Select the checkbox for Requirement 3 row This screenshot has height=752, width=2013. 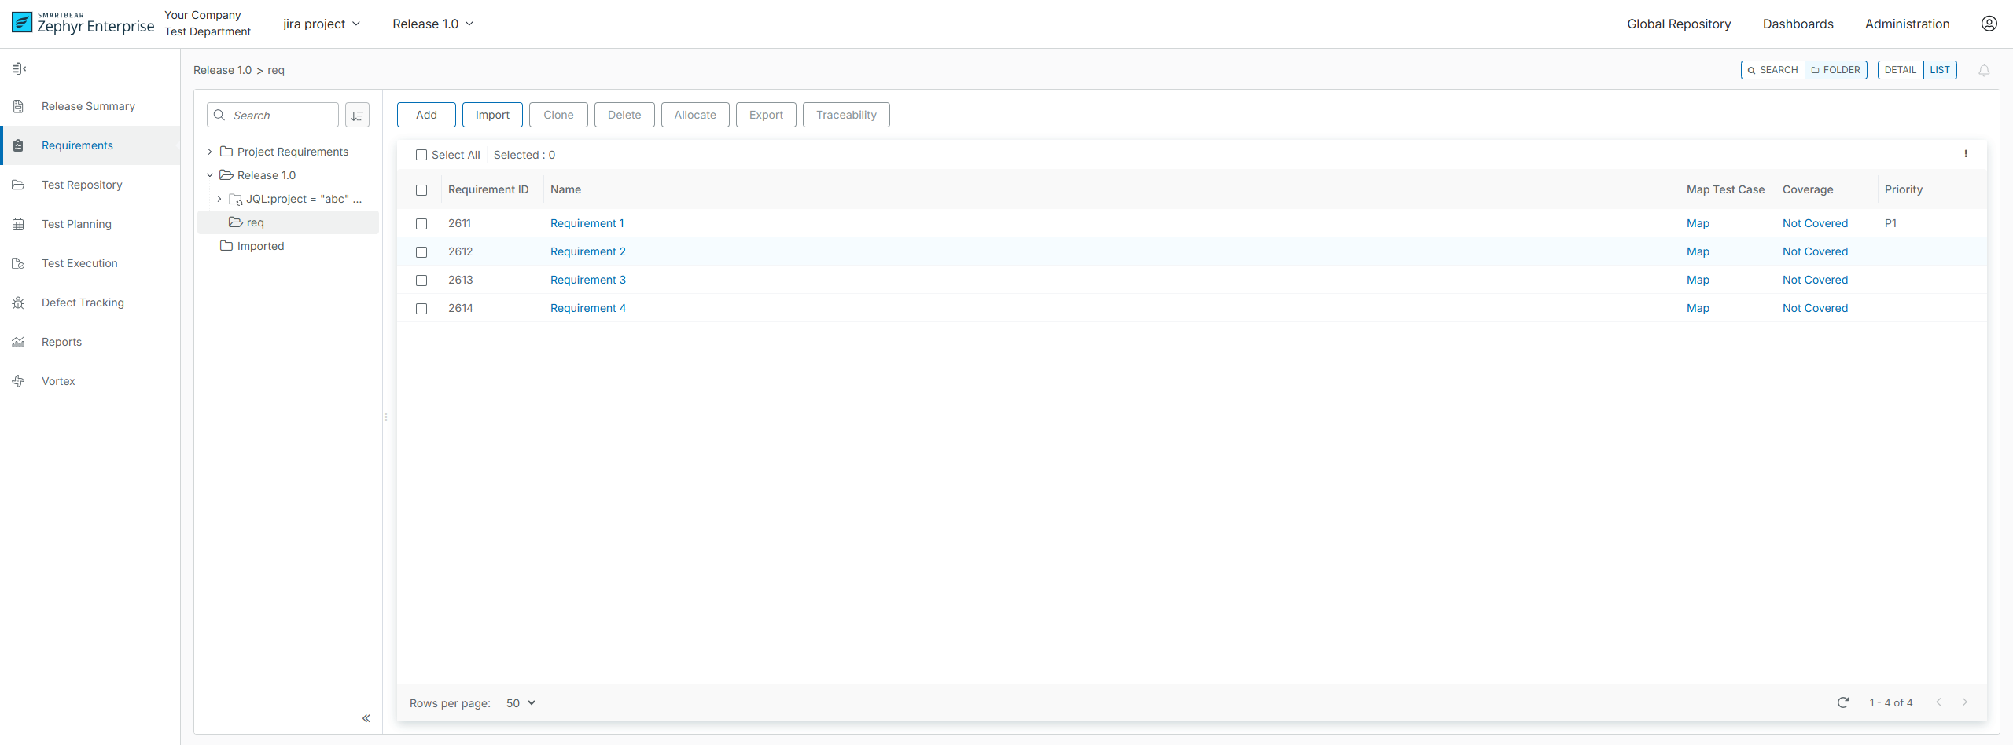(x=421, y=281)
